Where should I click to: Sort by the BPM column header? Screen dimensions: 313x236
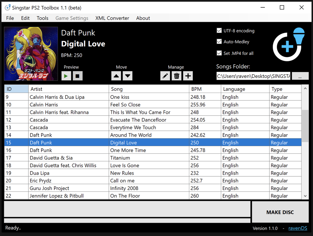tap(205, 89)
